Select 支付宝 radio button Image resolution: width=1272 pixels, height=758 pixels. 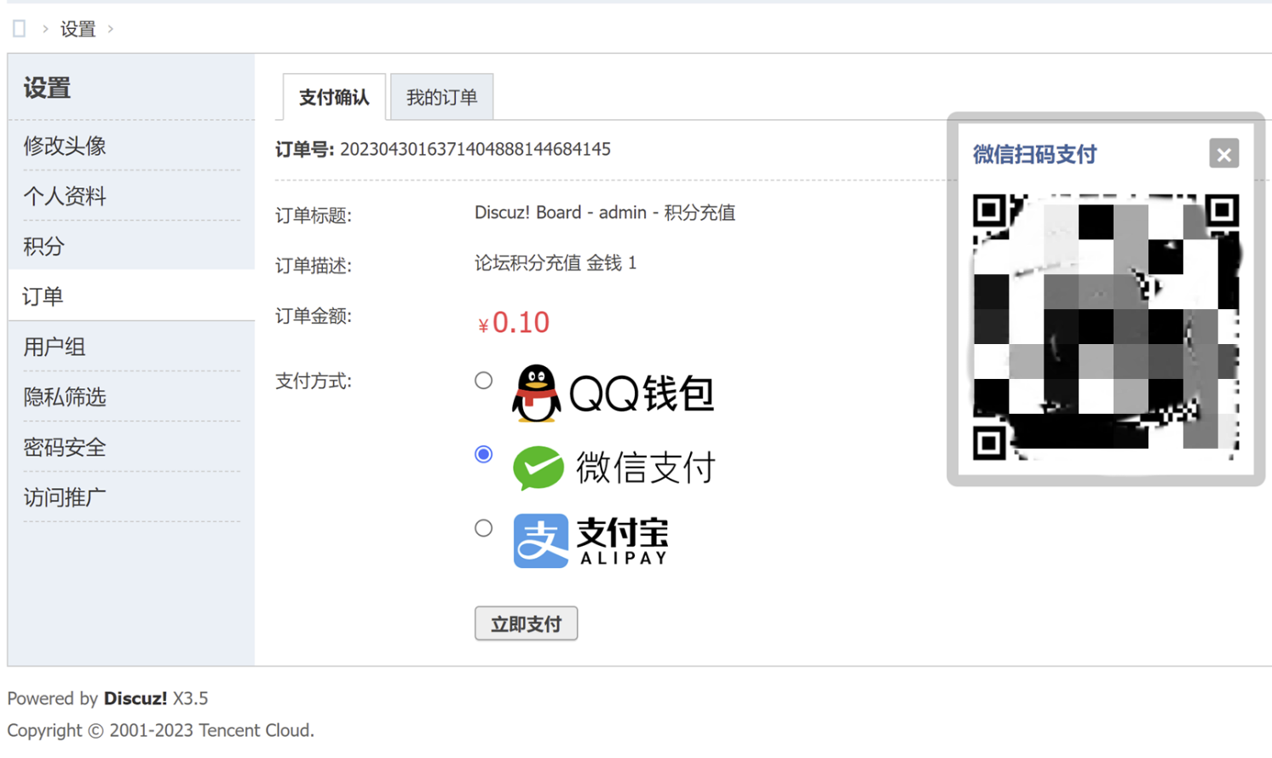[x=484, y=529]
